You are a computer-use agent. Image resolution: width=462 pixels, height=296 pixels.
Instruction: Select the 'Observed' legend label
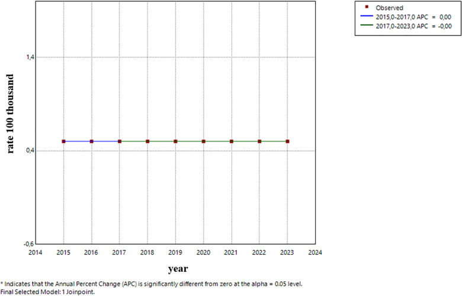tap(389, 8)
